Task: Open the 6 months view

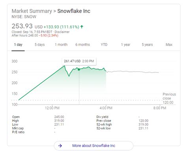Action: pyautogui.click(x=82, y=45)
